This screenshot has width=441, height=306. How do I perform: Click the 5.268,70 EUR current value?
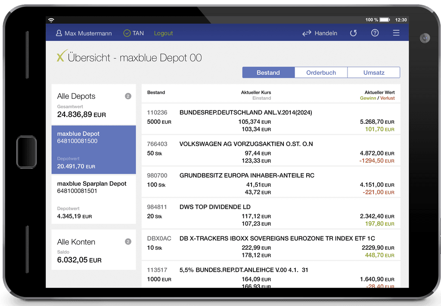pos(377,122)
